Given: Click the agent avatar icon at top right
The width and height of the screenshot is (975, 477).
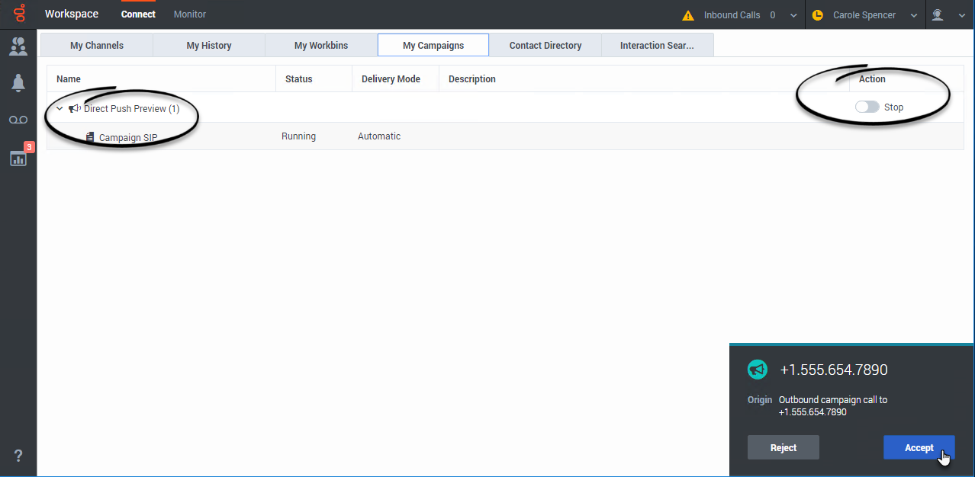Looking at the screenshot, I should pyautogui.click(x=938, y=14).
